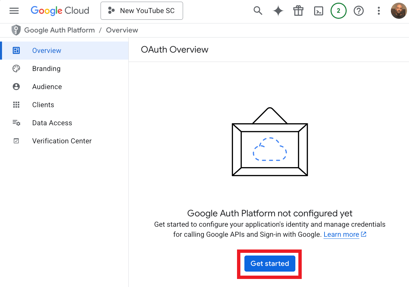The image size is (409, 287).
Task: Open the hamburger navigation menu
Action: click(x=14, y=11)
